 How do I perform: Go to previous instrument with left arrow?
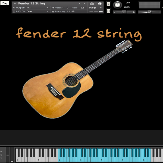click(79, 4)
